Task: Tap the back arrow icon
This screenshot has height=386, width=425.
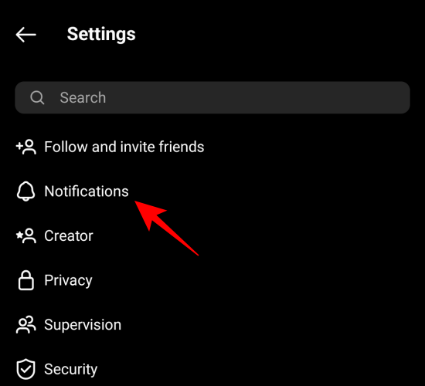Action: point(26,35)
